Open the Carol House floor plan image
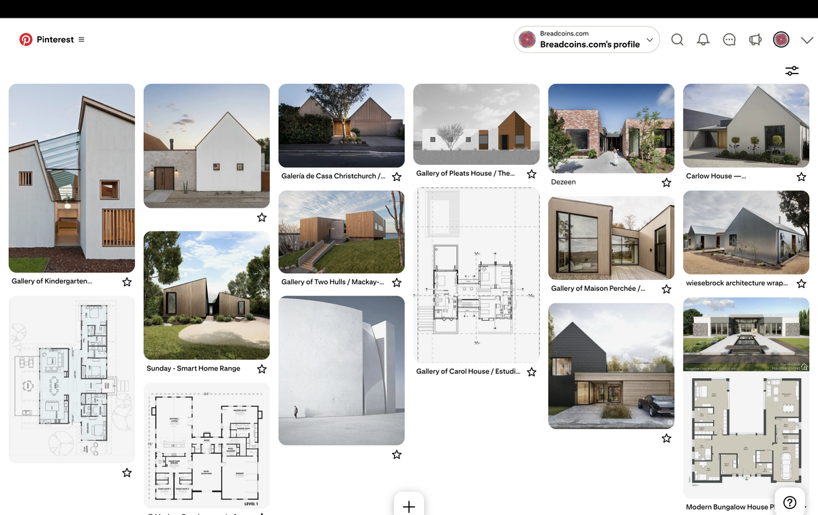Image resolution: width=818 pixels, height=515 pixels. click(476, 275)
